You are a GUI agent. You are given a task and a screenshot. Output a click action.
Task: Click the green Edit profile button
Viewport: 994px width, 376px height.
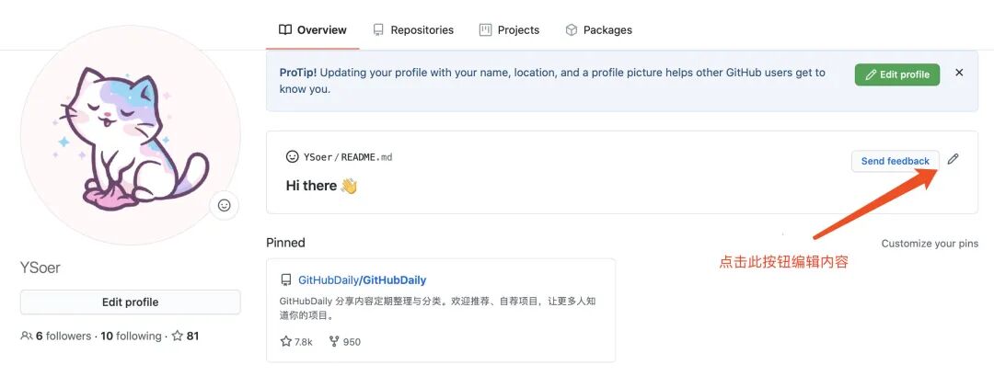click(897, 74)
